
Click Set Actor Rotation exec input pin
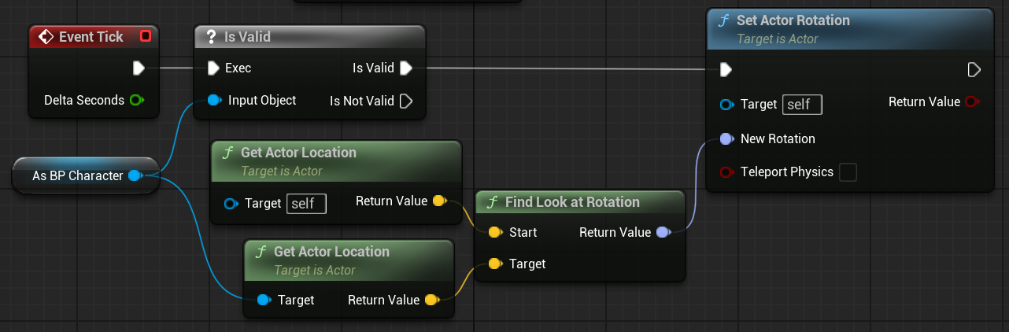726,70
